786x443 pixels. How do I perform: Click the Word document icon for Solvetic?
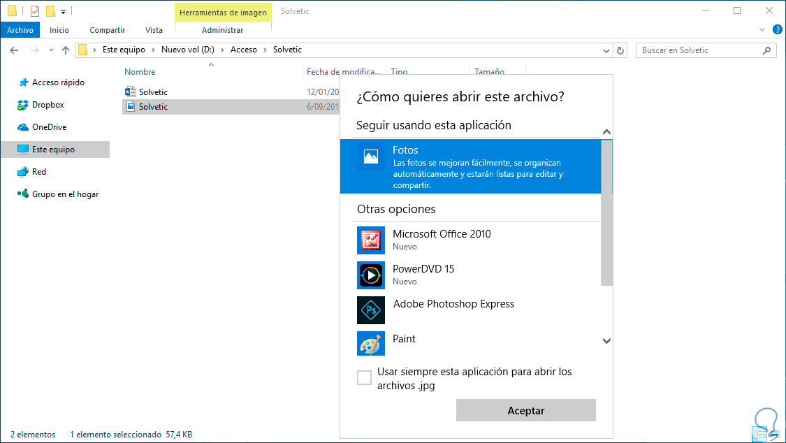tap(131, 92)
